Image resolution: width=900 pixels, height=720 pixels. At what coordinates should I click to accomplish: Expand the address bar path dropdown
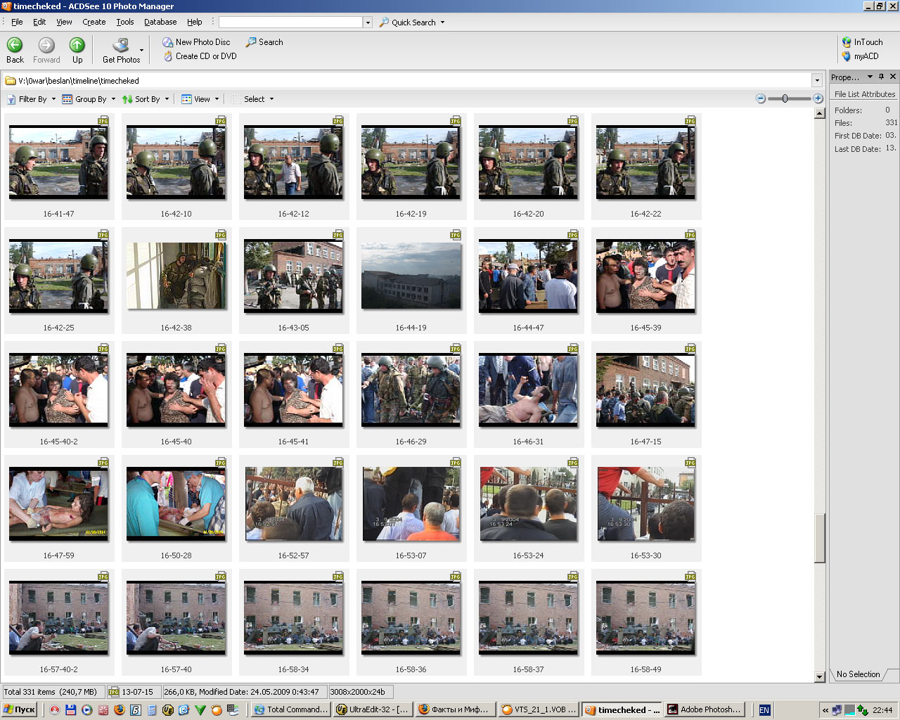pos(817,81)
